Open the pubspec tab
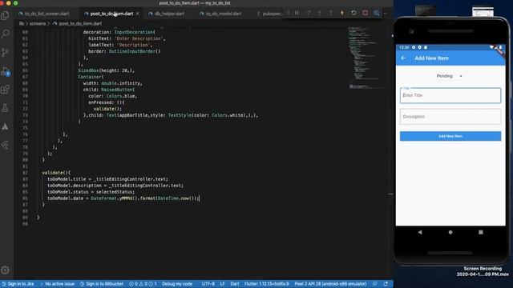 pyautogui.click(x=269, y=14)
